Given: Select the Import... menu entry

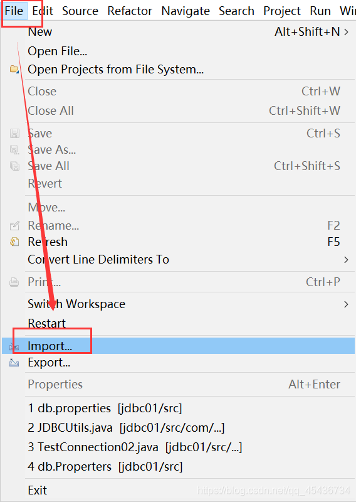Looking at the screenshot, I should click(x=178, y=346).
